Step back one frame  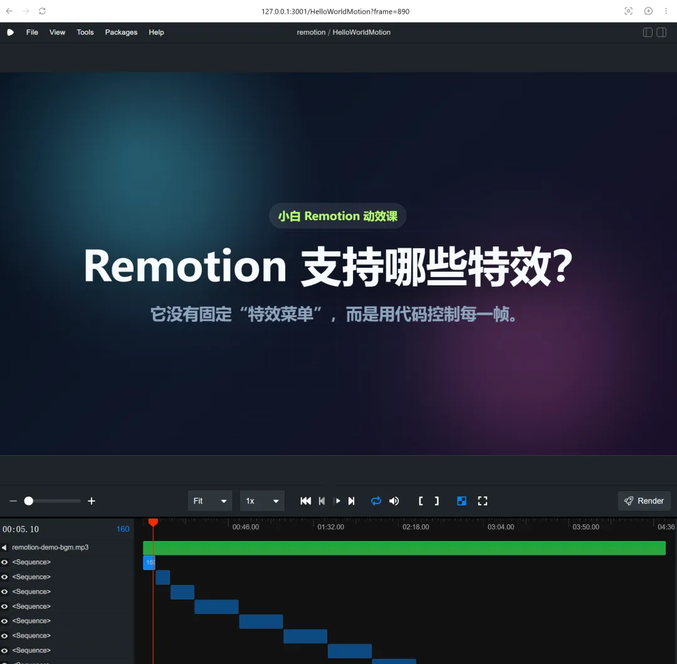[322, 501]
